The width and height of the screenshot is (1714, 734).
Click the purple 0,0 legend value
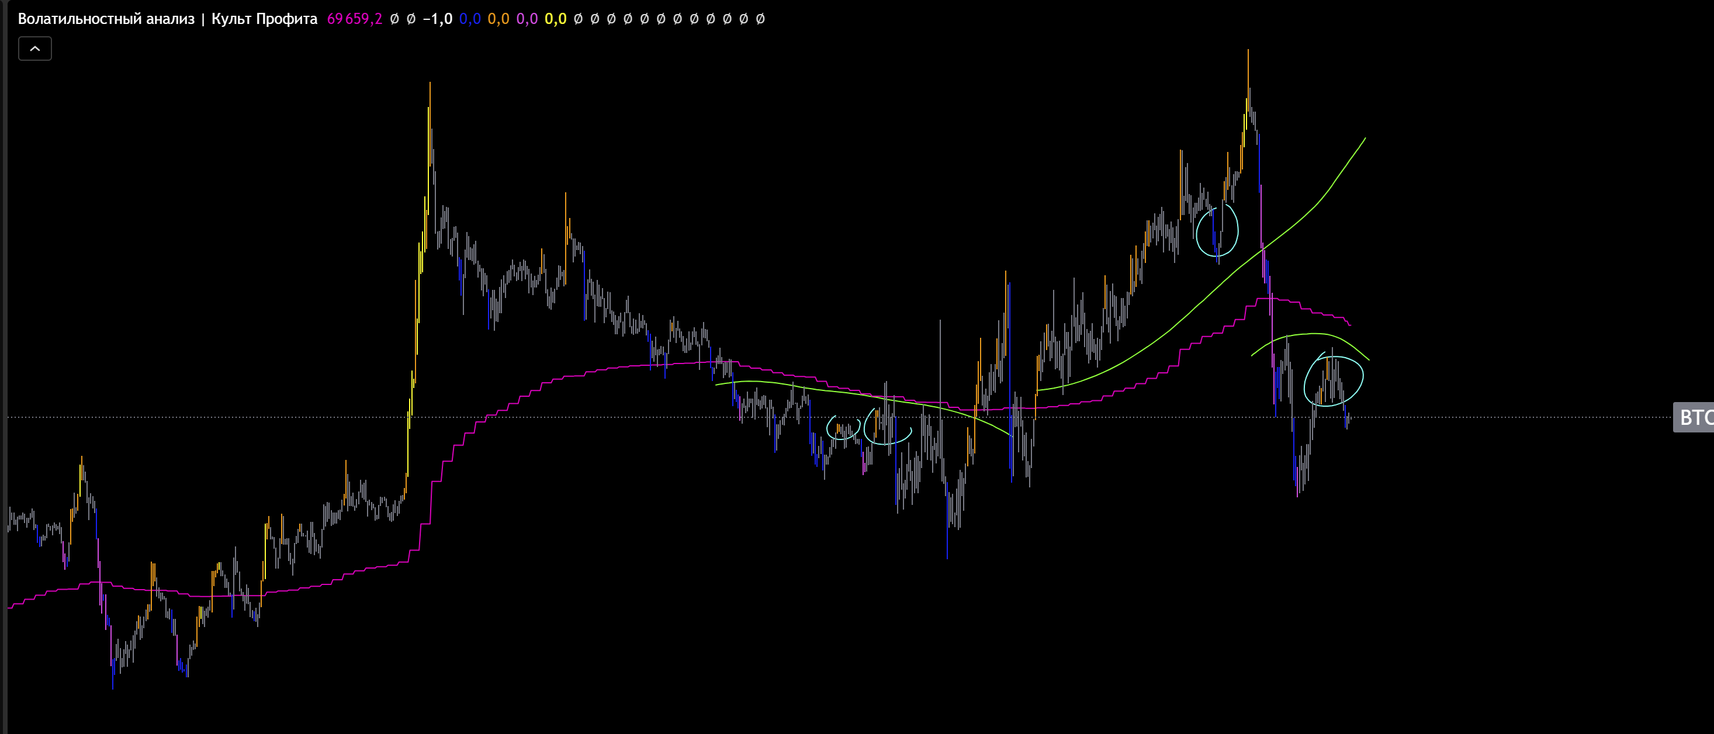[x=527, y=19]
